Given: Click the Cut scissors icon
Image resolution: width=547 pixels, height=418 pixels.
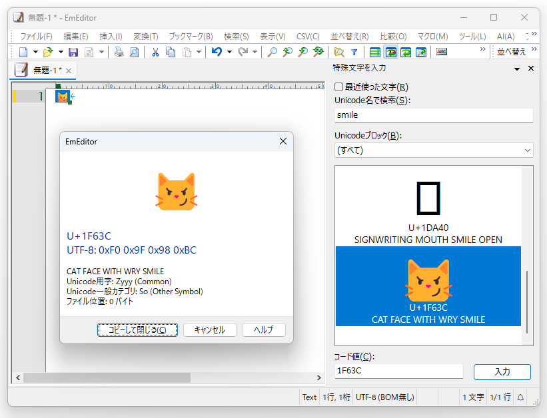Looking at the screenshot, I should [156, 53].
